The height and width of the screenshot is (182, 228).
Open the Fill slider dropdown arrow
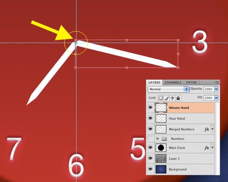(216, 98)
